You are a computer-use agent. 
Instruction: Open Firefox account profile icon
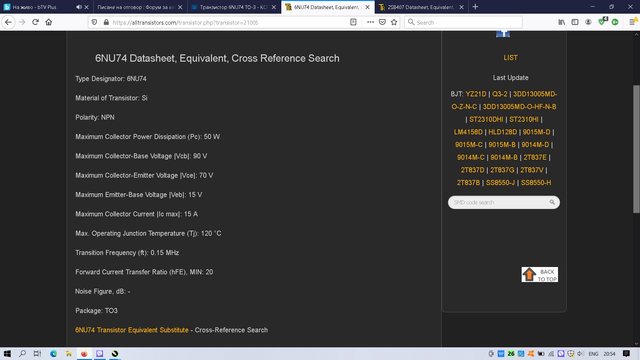coord(588,22)
